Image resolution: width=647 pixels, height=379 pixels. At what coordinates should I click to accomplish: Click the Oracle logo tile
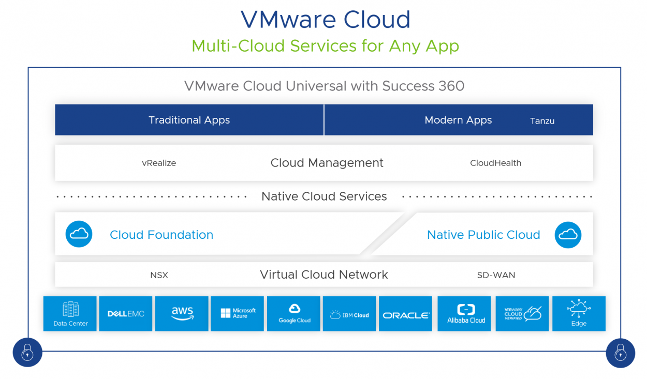point(405,314)
